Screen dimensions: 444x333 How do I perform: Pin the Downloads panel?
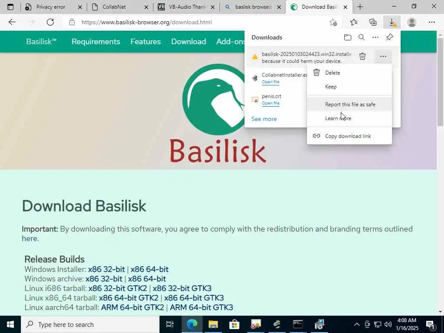click(x=389, y=37)
